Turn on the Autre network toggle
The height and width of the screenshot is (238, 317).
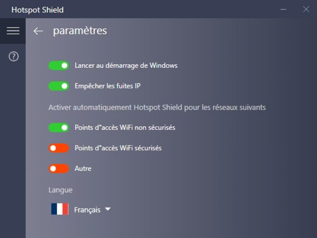[59, 168]
